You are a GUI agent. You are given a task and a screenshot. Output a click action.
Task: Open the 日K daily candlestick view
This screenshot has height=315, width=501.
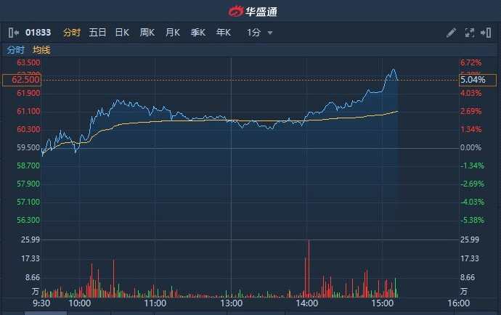click(122, 33)
